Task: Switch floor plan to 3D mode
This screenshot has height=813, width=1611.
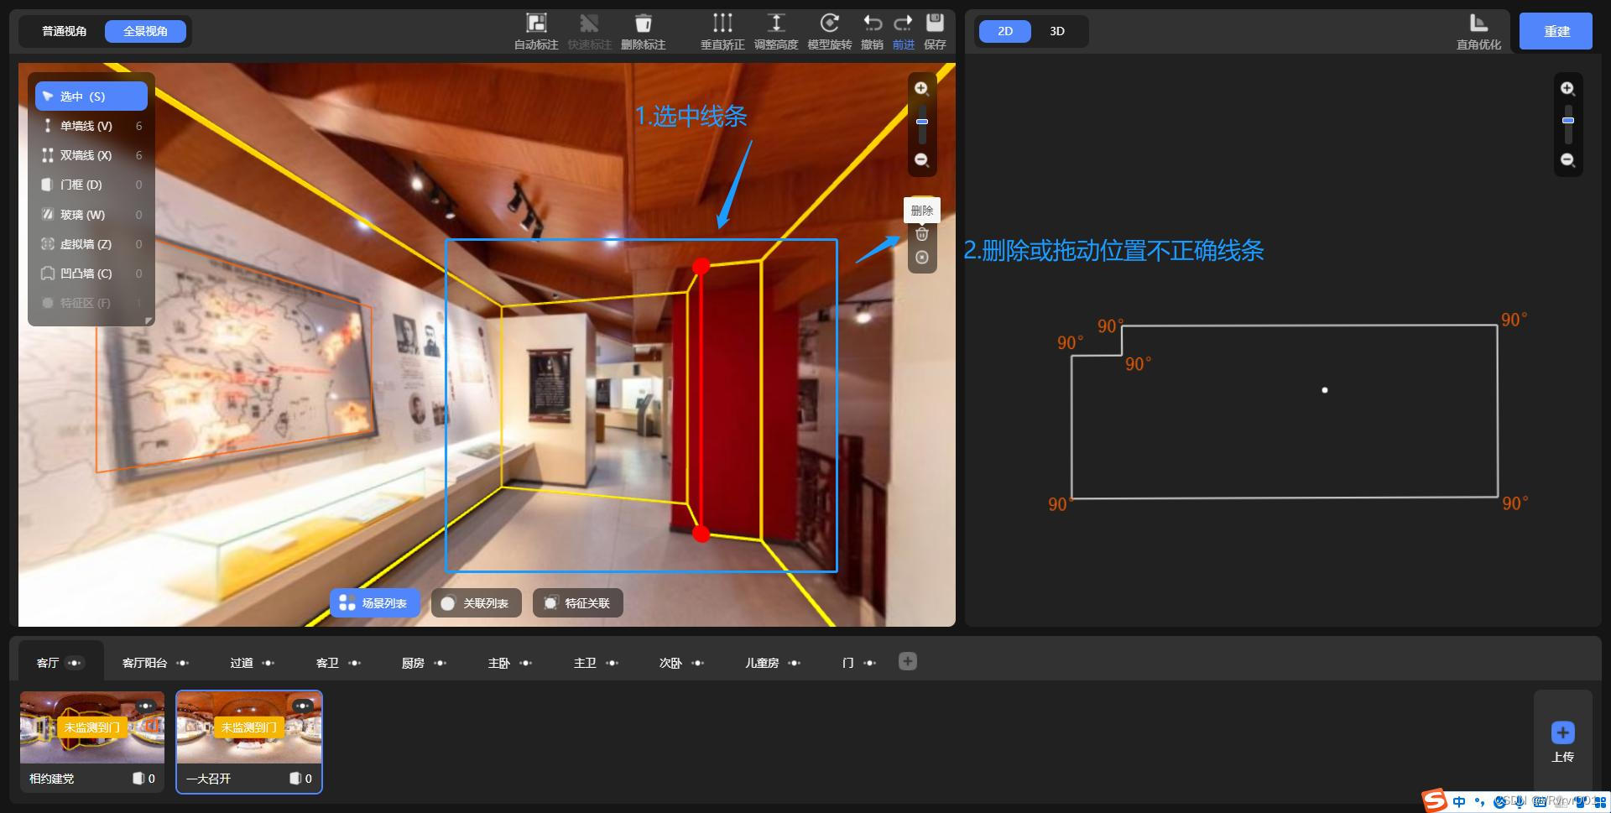Action: [1057, 31]
